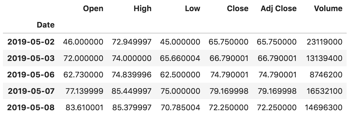Select the 2019-05-03 row label
Viewport: 349px width, 119px height.
(31, 58)
